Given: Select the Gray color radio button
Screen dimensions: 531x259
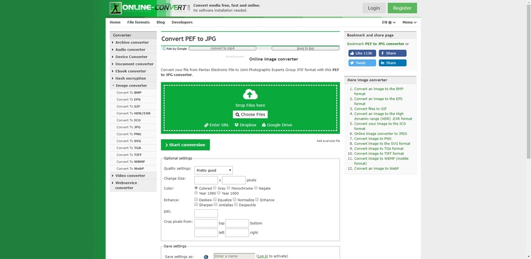Looking at the screenshot, I should (x=215, y=188).
